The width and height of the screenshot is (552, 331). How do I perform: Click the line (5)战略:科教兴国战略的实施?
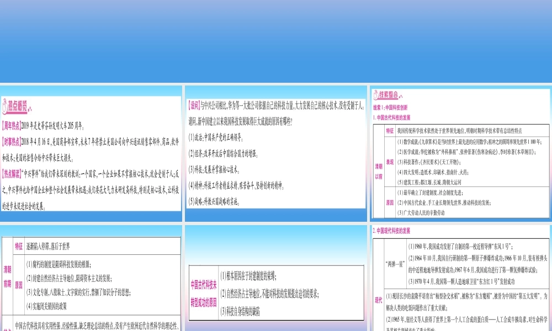214,201
